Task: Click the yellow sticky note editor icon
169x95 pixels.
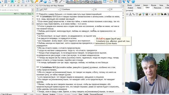Action: [159, 14]
